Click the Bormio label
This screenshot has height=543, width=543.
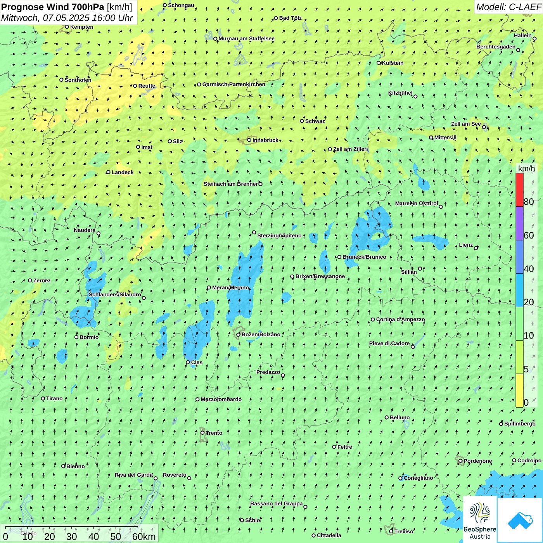pyautogui.click(x=89, y=337)
